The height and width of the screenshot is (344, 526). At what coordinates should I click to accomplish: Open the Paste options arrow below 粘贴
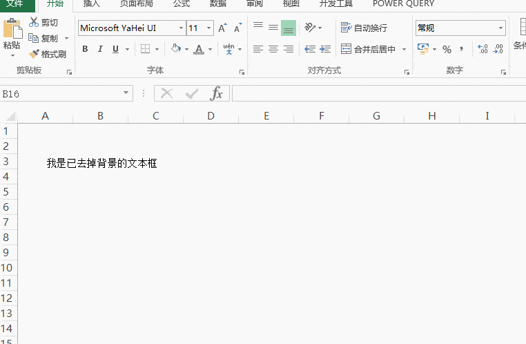(x=12, y=55)
